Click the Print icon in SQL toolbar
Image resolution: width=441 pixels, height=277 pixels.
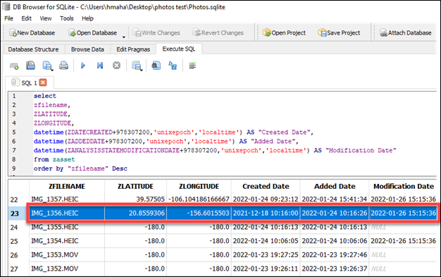tap(63, 66)
